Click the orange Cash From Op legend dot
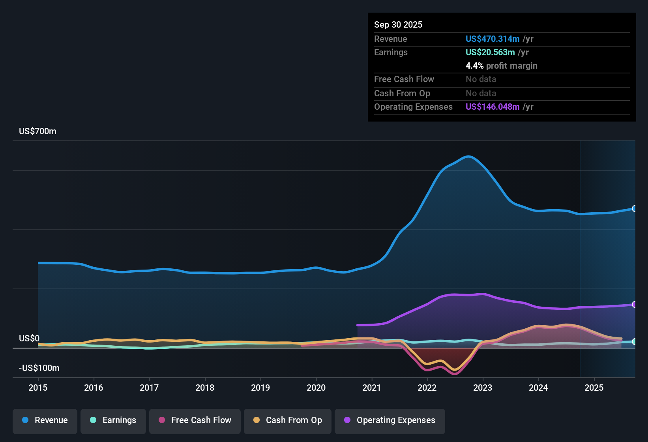This screenshot has height=442, width=648. pos(257,420)
